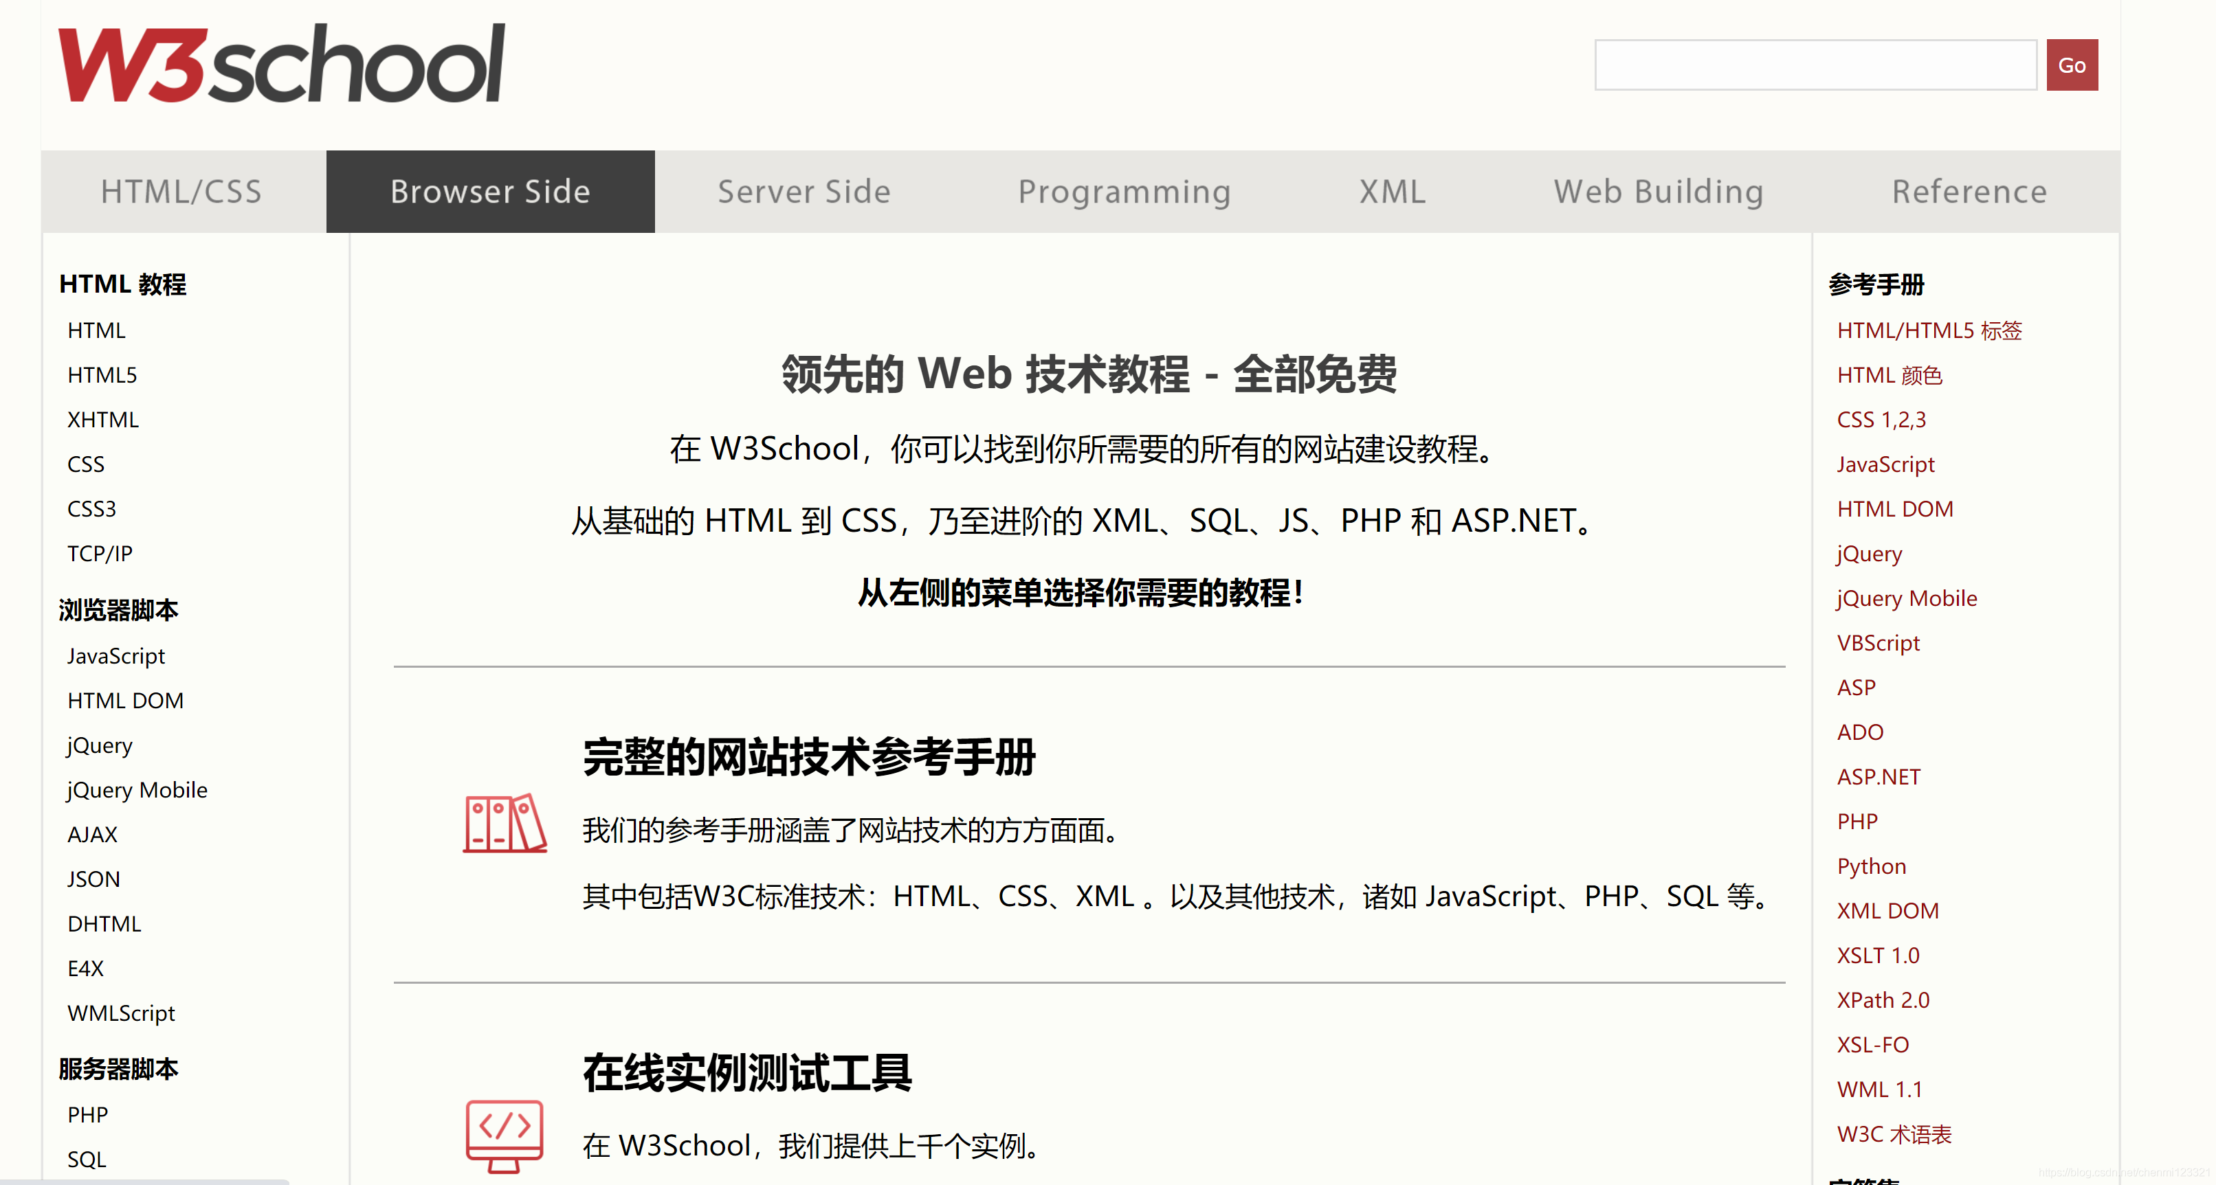
Task: Open the XSL-FO reference link
Action: coord(1873,1046)
